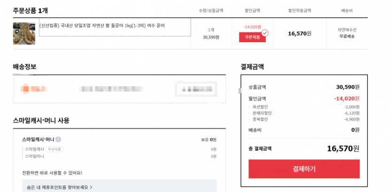392x192 pixels.
Task: Click the chevron after 숨은 내 제휴포인트를 찾아보세요
Action: click(91, 187)
